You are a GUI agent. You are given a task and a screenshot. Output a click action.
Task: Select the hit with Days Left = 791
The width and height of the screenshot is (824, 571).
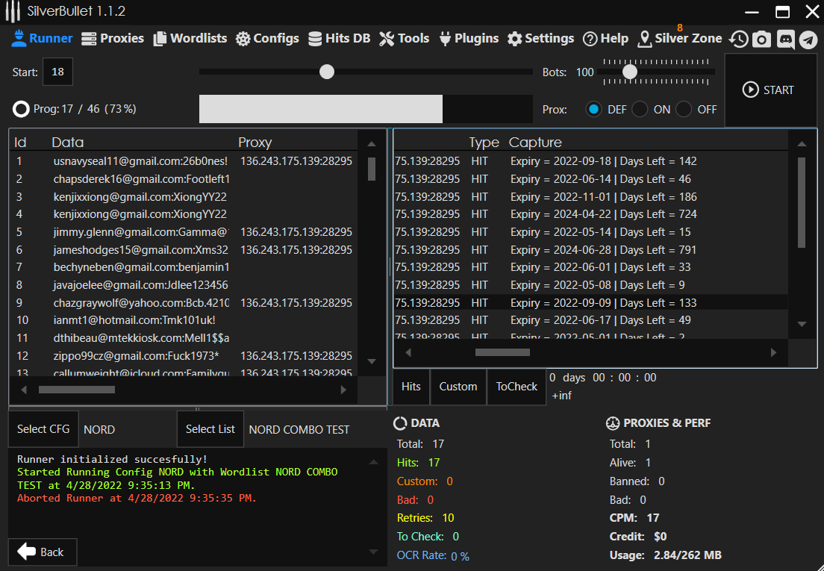pyautogui.click(x=590, y=250)
